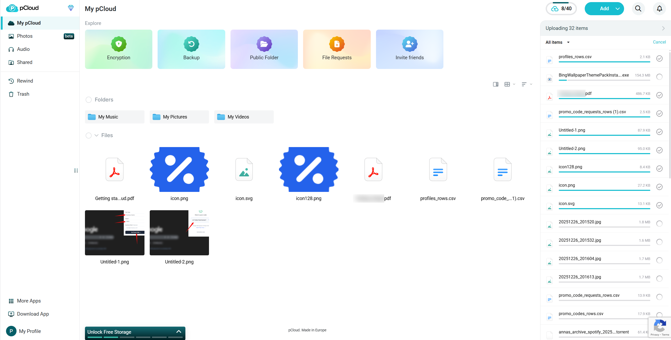Click the 8/40 storage usage indicator
Viewport: 671px width, 340px height.
click(561, 8)
